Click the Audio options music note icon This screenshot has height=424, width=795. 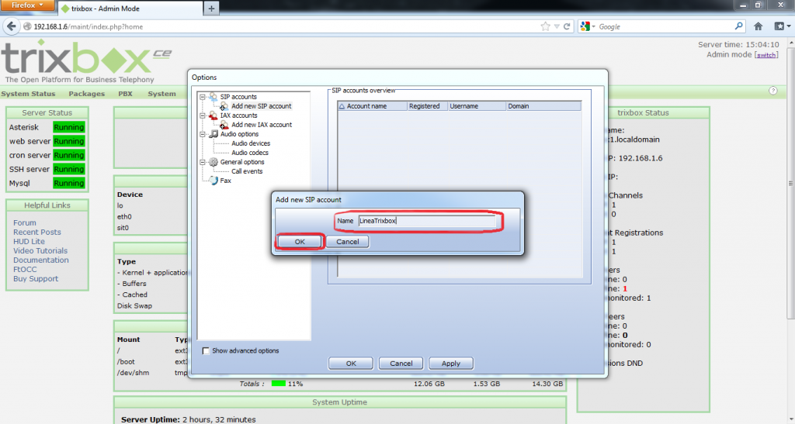[214, 134]
